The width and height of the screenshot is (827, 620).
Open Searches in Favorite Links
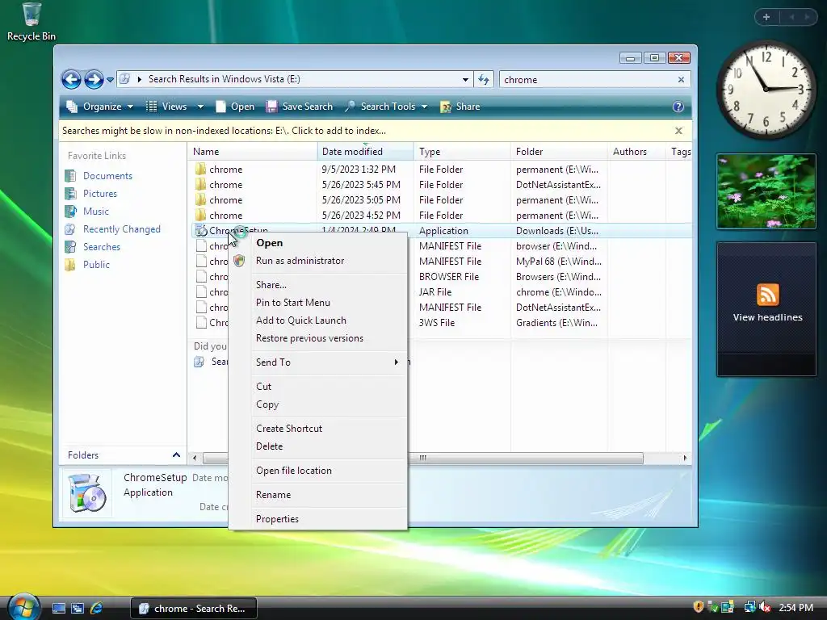(101, 247)
